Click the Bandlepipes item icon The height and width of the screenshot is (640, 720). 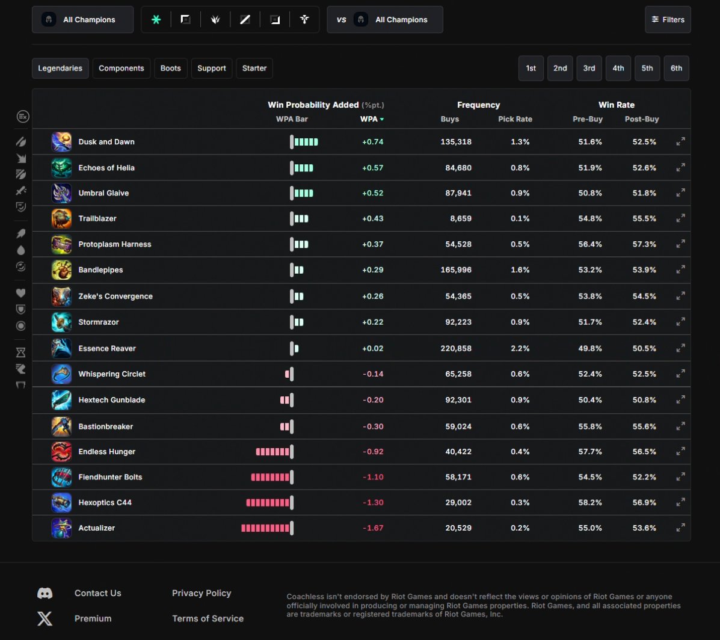(61, 270)
